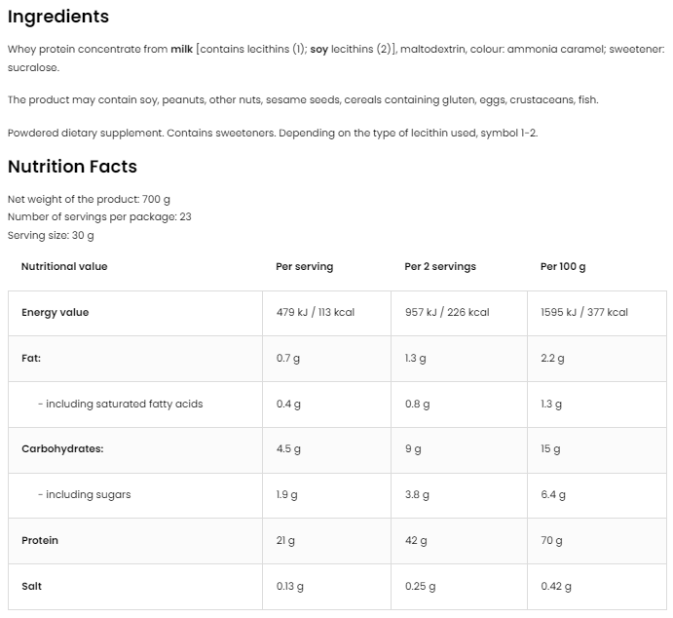This screenshot has height=618, width=673.
Task: Click the 1595 kJ / 377 kcal cell
Action: pos(584,312)
